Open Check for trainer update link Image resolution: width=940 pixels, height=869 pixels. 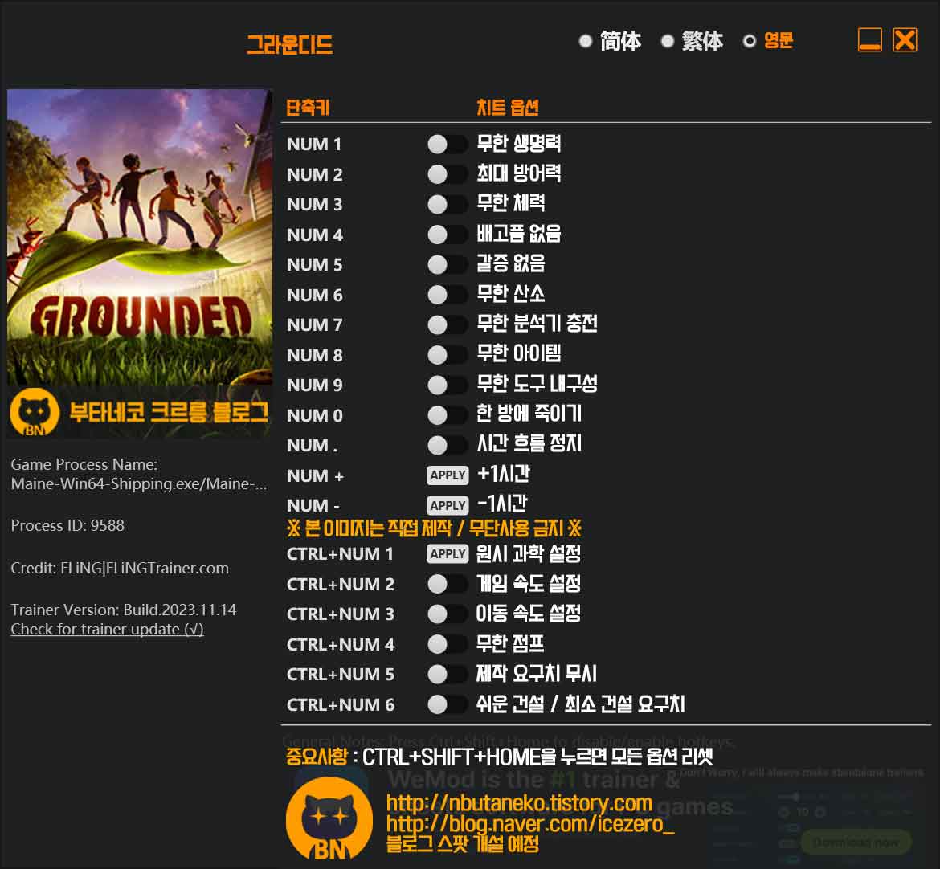(x=108, y=630)
